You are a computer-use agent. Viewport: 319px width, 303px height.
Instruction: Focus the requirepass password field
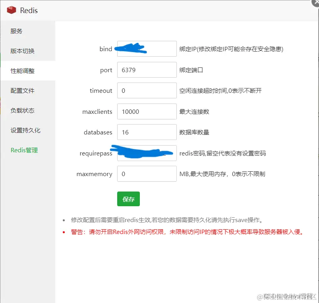[147, 153]
